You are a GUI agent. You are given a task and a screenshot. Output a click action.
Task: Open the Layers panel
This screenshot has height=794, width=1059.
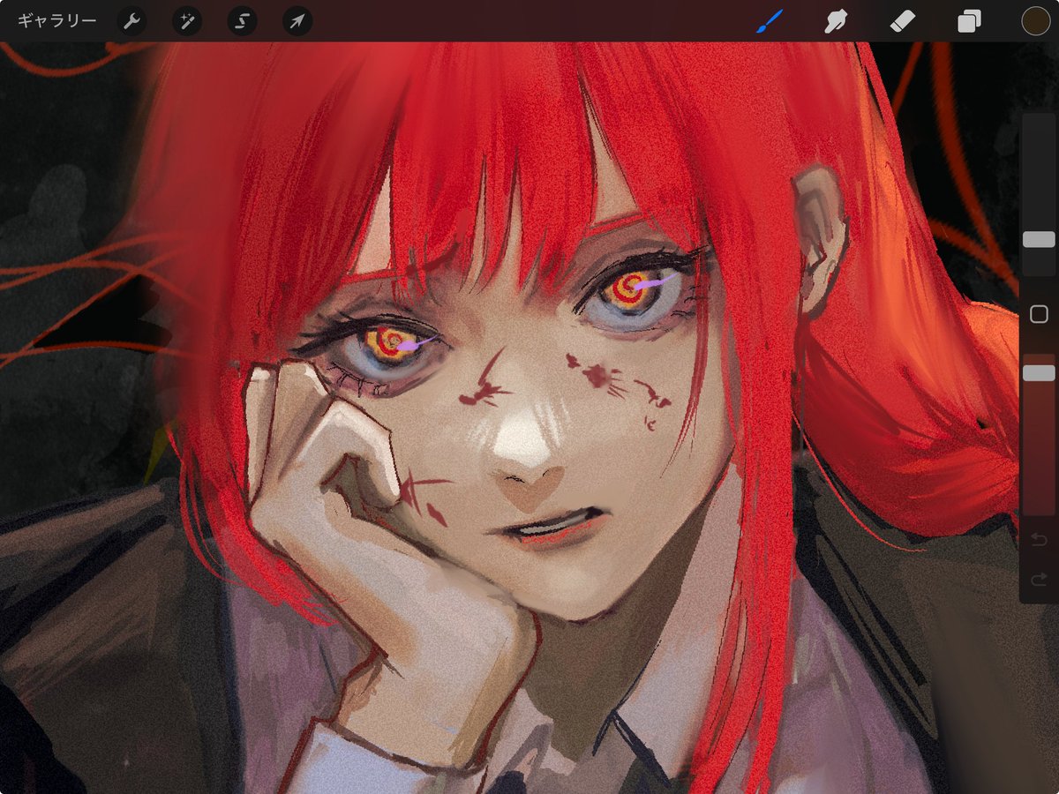pos(969,21)
